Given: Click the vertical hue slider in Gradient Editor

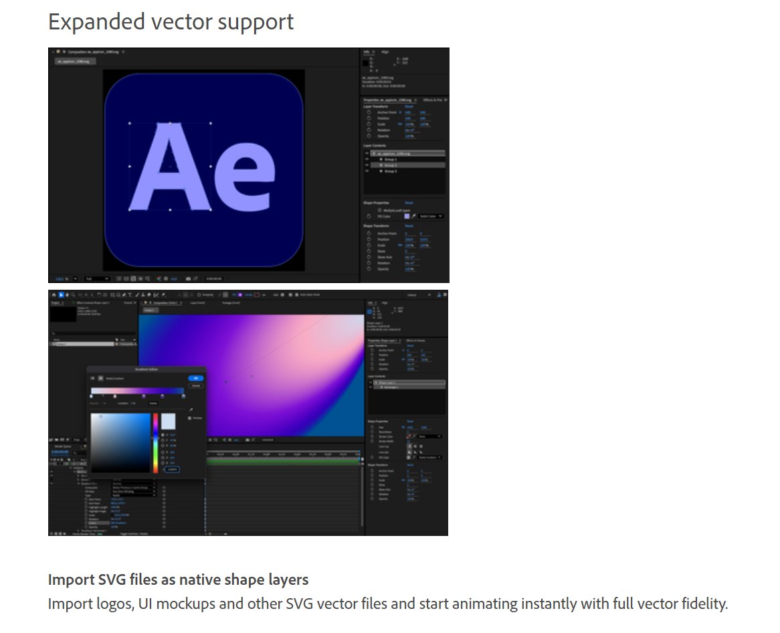Looking at the screenshot, I should pyautogui.click(x=155, y=443).
